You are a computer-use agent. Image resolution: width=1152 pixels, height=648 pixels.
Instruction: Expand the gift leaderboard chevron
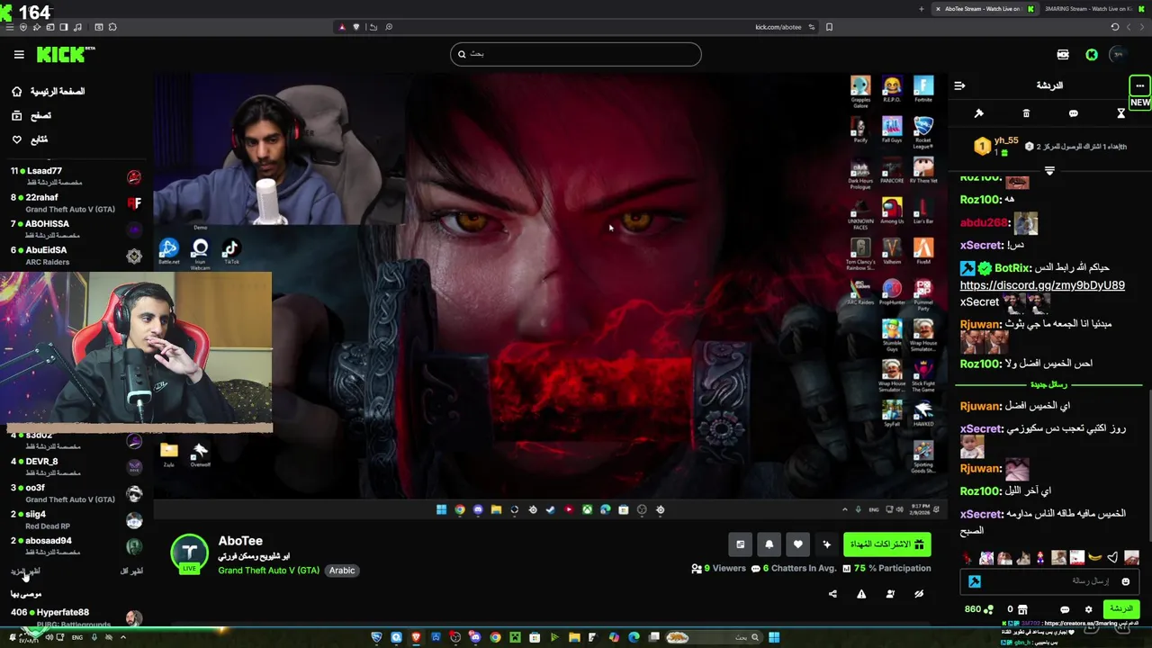[x=1049, y=170]
